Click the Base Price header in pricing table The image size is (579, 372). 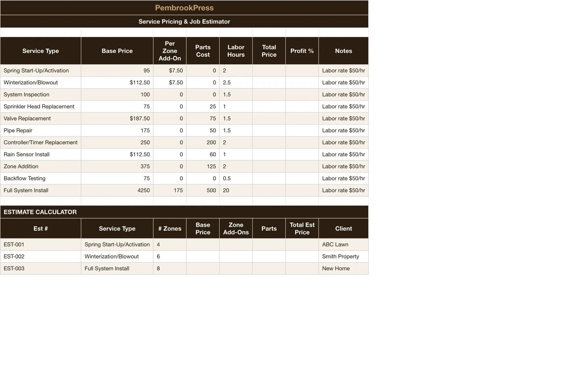[x=117, y=51]
